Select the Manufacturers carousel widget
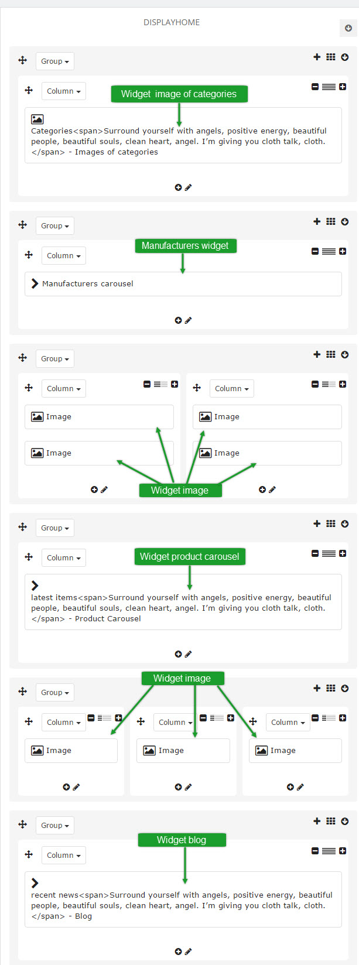 pyautogui.click(x=183, y=284)
